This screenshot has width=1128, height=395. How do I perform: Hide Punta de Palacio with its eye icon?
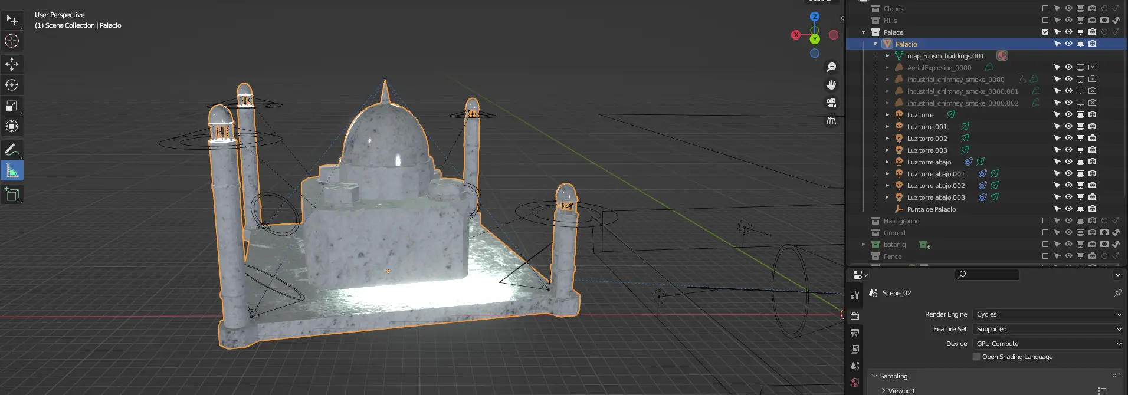1068,209
